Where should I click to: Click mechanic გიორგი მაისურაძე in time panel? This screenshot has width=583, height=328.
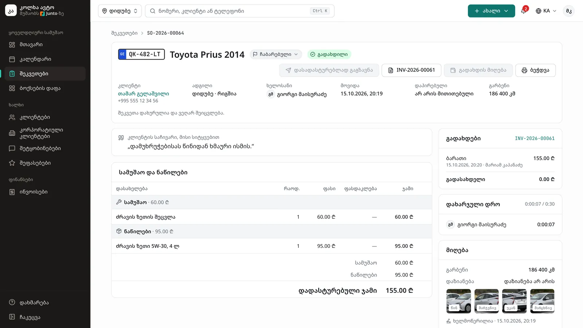[x=481, y=224]
